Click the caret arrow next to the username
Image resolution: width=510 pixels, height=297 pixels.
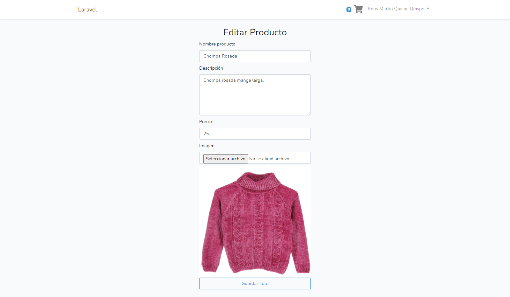point(427,9)
